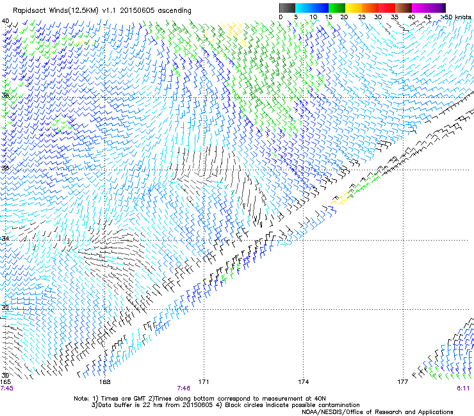Screen dimensions: 474x416
Task: Click the '30' latitude label
Action: (x=5, y=376)
